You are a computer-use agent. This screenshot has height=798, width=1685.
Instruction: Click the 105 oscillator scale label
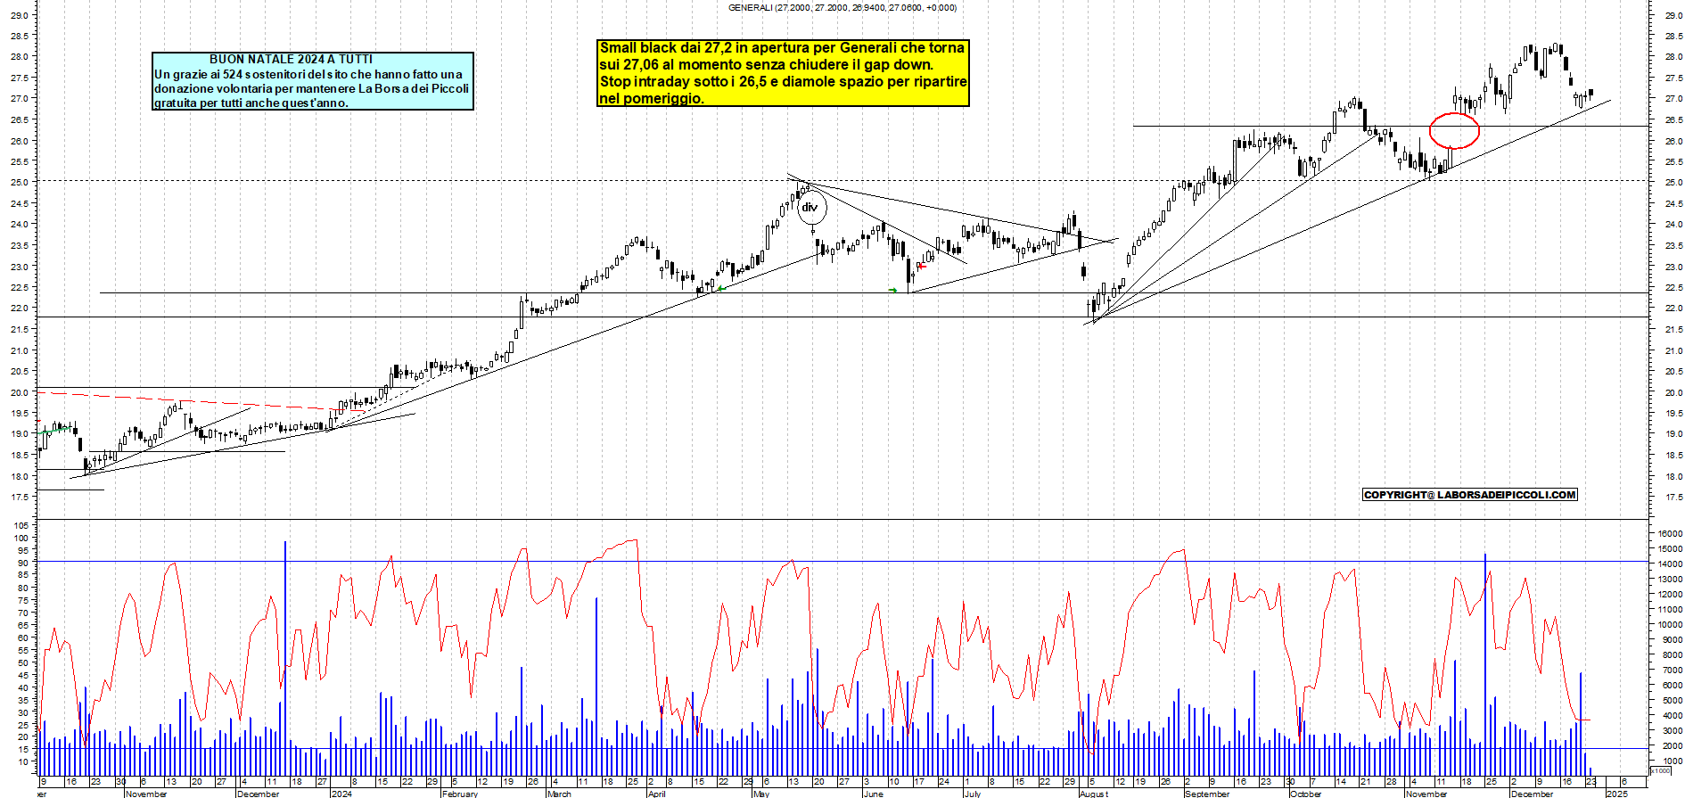(21, 526)
